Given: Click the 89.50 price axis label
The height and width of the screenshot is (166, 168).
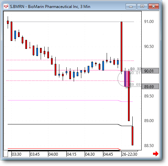Looking at the screenshot, I should 149,96.
